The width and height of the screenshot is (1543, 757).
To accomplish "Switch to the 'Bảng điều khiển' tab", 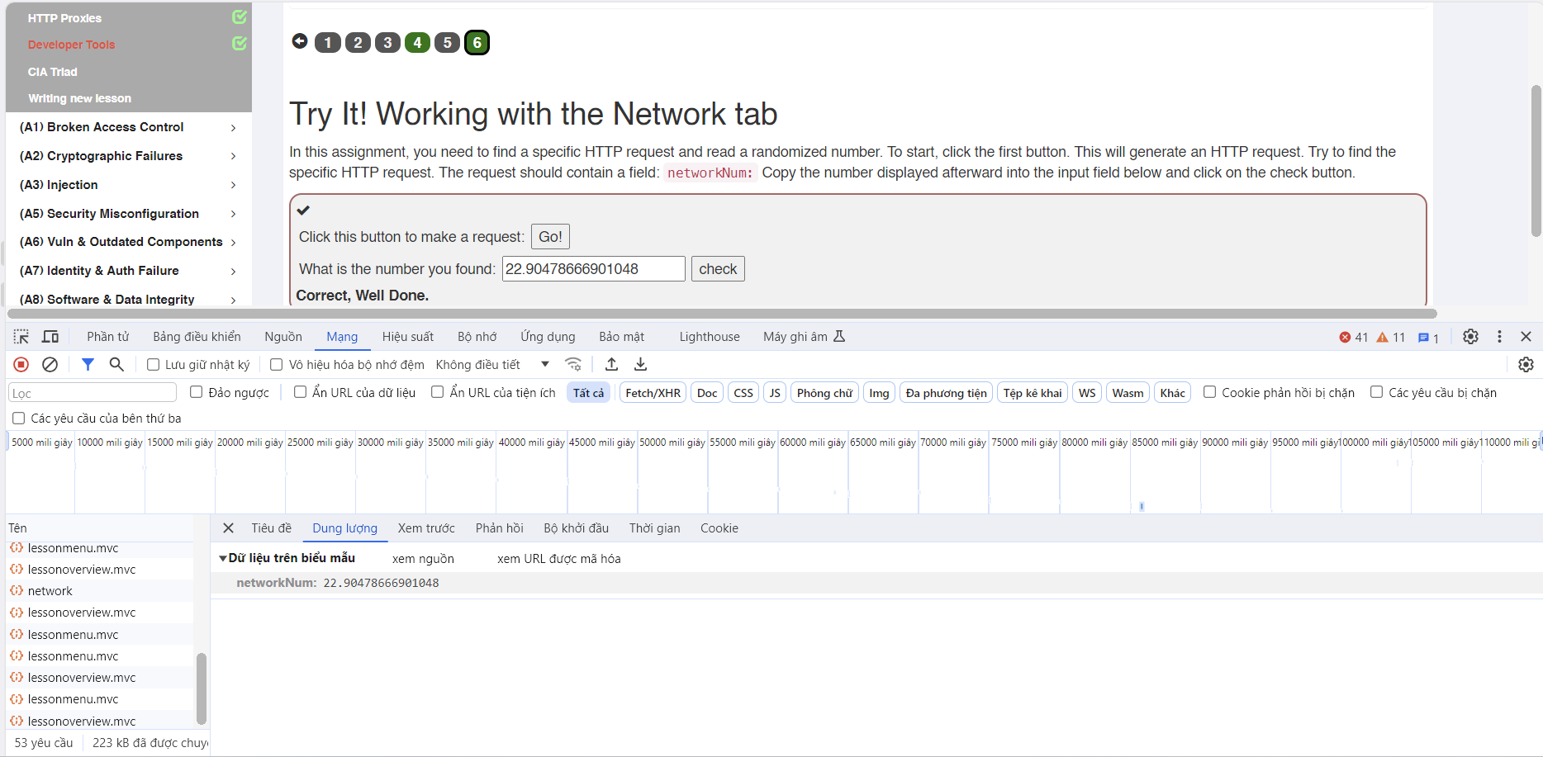I will click(197, 337).
